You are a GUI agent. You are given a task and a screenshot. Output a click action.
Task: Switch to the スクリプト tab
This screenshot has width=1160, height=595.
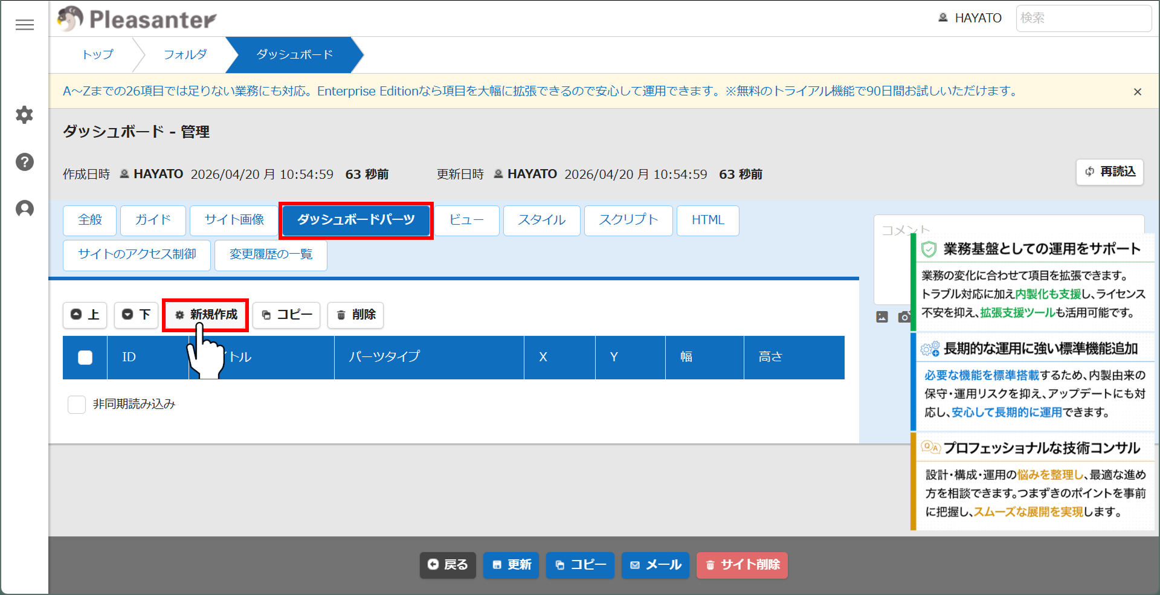[628, 220]
